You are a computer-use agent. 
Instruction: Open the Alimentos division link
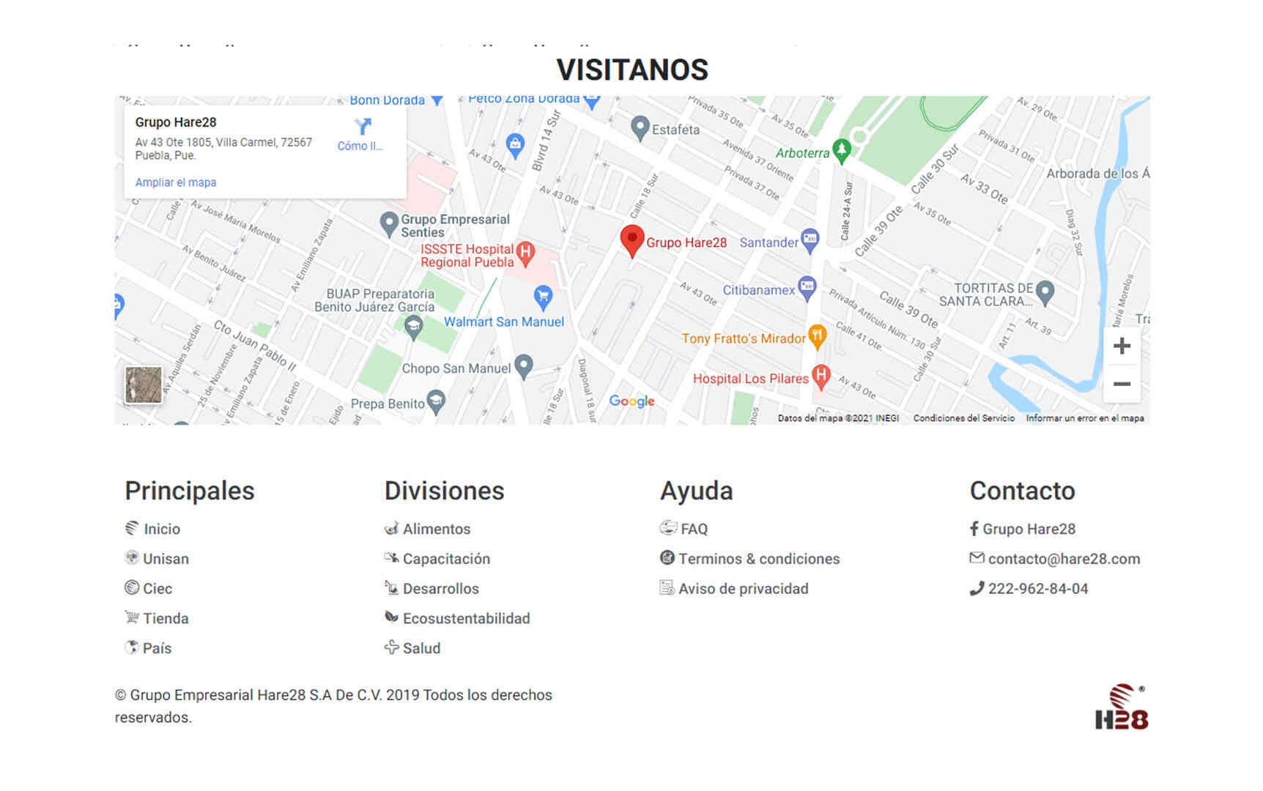436,529
